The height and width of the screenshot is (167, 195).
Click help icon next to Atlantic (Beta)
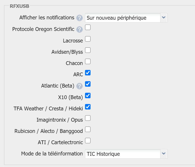80,86
